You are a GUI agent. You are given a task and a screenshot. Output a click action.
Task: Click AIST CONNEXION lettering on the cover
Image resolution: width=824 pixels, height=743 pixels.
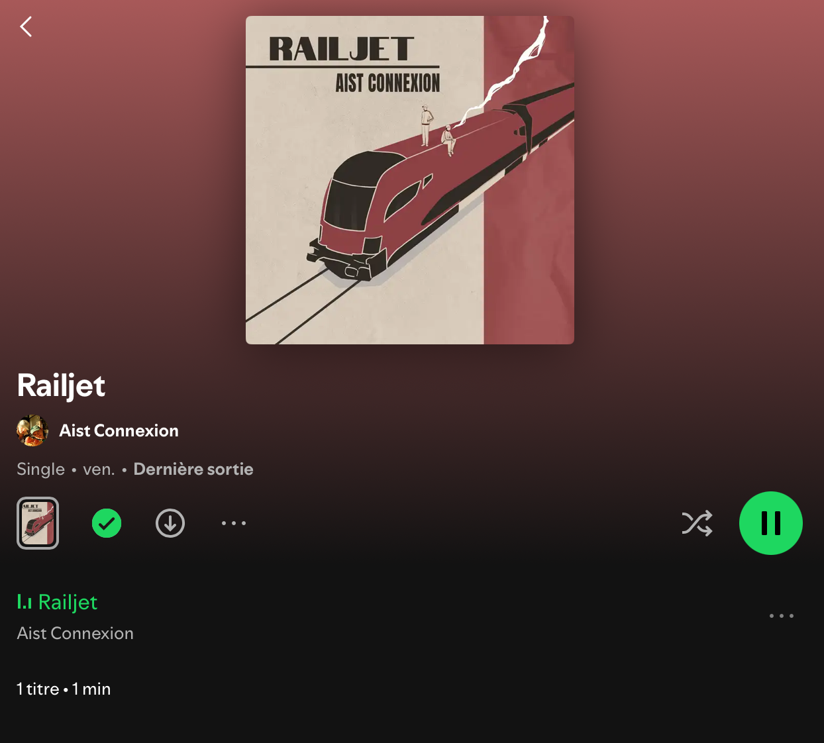[387, 83]
